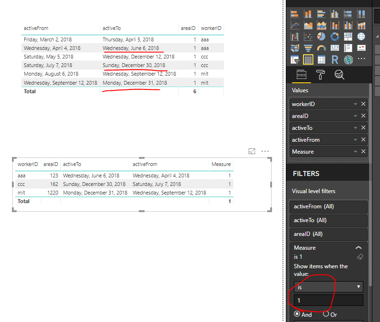Remove activeTo from Values

click(x=363, y=127)
